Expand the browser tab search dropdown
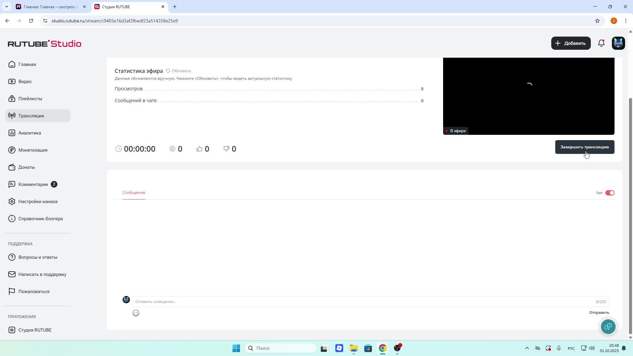The image size is (633, 356). [6, 7]
